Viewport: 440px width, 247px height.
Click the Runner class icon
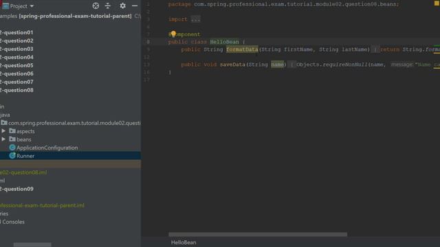point(12,156)
